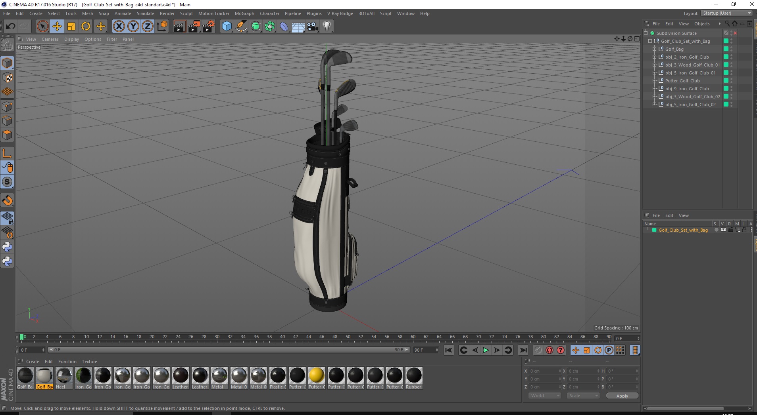Add a Cube primitive object

pyautogui.click(x=227, y=27)
